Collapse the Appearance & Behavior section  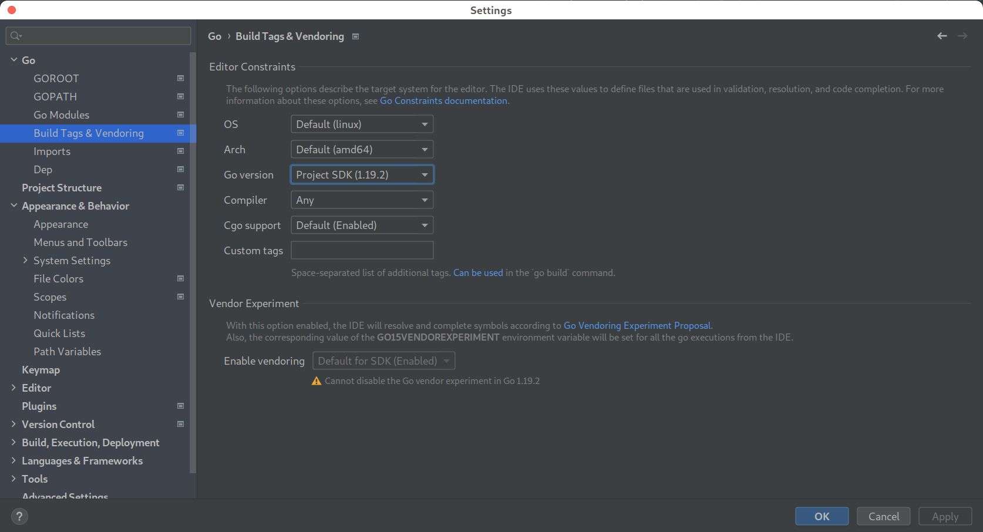13,206
